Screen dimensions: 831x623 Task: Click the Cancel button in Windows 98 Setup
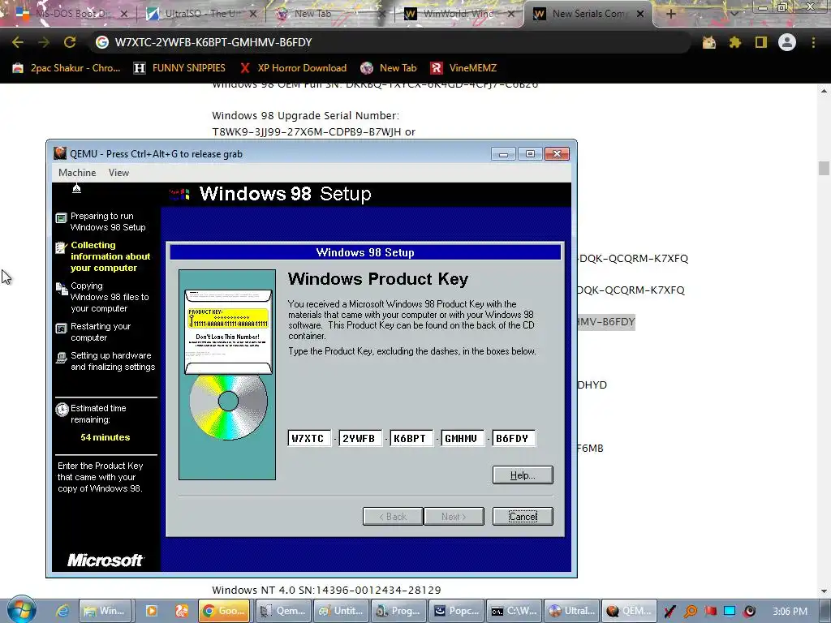pos(523,517)
